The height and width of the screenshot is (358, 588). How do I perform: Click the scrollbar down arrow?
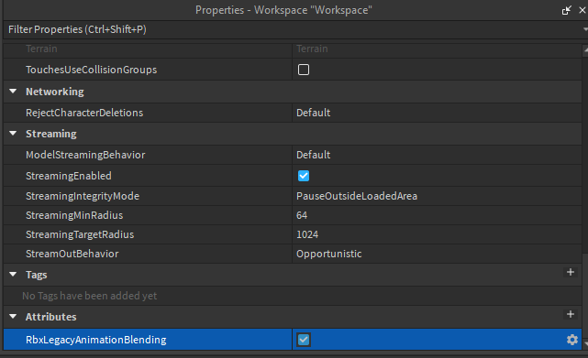point(585,343)
